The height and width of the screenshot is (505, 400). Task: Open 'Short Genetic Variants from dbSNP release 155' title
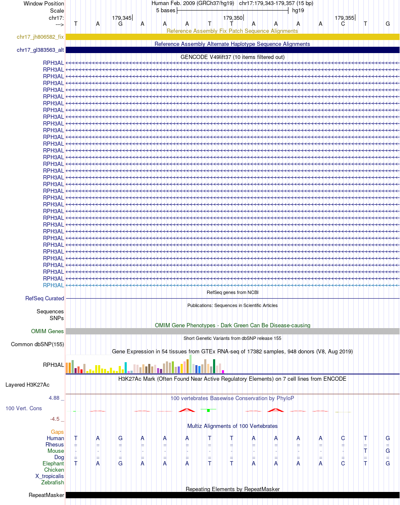point(232,338)
